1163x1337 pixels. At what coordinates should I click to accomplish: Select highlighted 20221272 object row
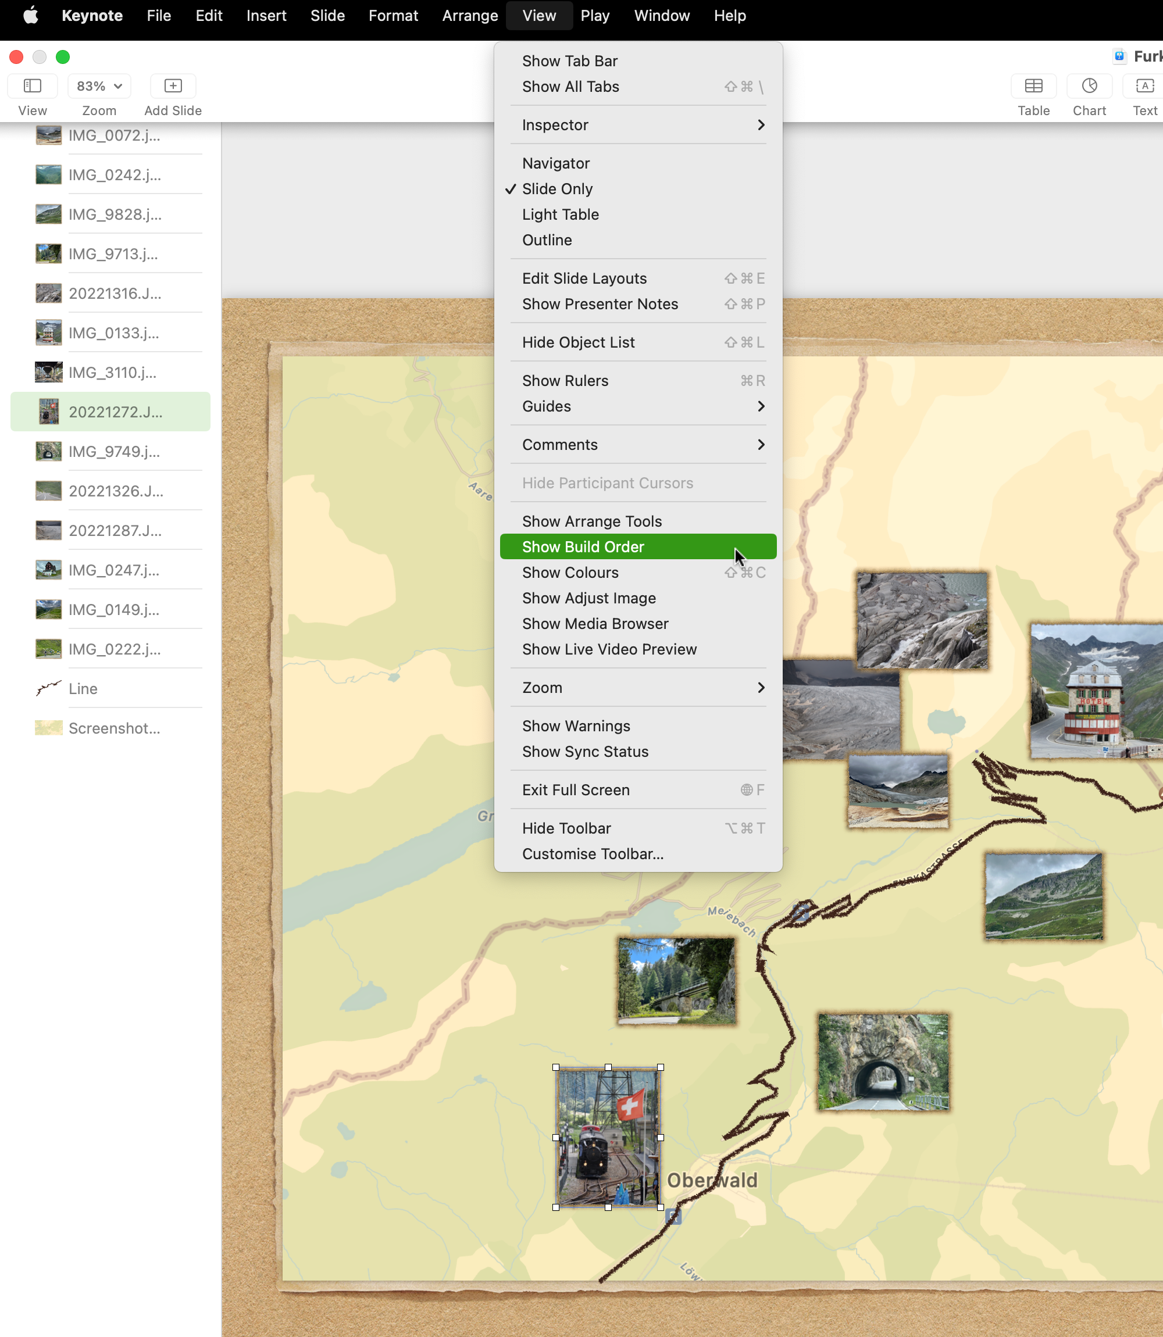pyautogui.click(x=110, y=412)
